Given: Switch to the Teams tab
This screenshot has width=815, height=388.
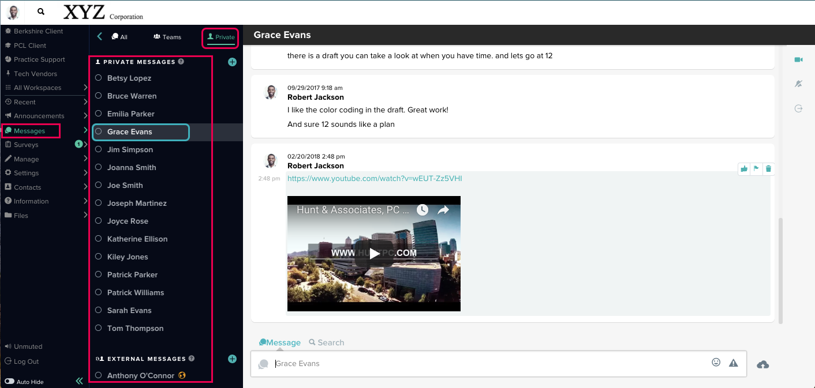Looking at the screenshot, I should click(x=167, y=37).
